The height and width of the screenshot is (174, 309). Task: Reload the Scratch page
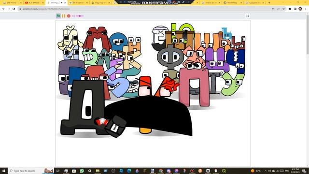click(14, 9)
